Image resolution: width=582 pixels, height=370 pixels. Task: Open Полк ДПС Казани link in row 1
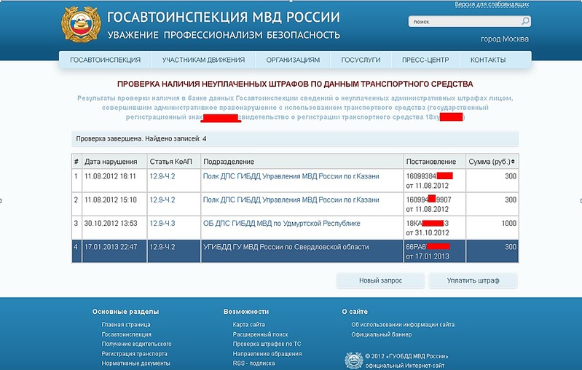[x=291, y=176]
